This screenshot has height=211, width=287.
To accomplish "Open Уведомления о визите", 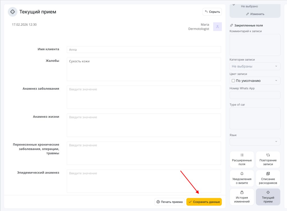I will click(242, 178).
